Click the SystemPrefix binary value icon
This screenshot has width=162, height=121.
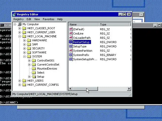coord(71,55)
